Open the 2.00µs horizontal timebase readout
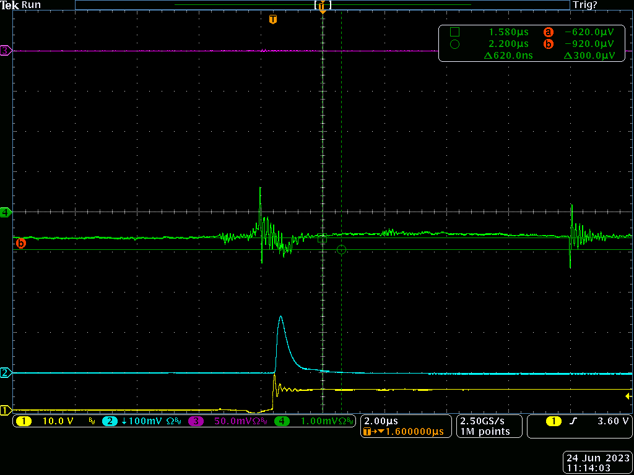The width and height of the screenshot is (634, 475). 381,421
